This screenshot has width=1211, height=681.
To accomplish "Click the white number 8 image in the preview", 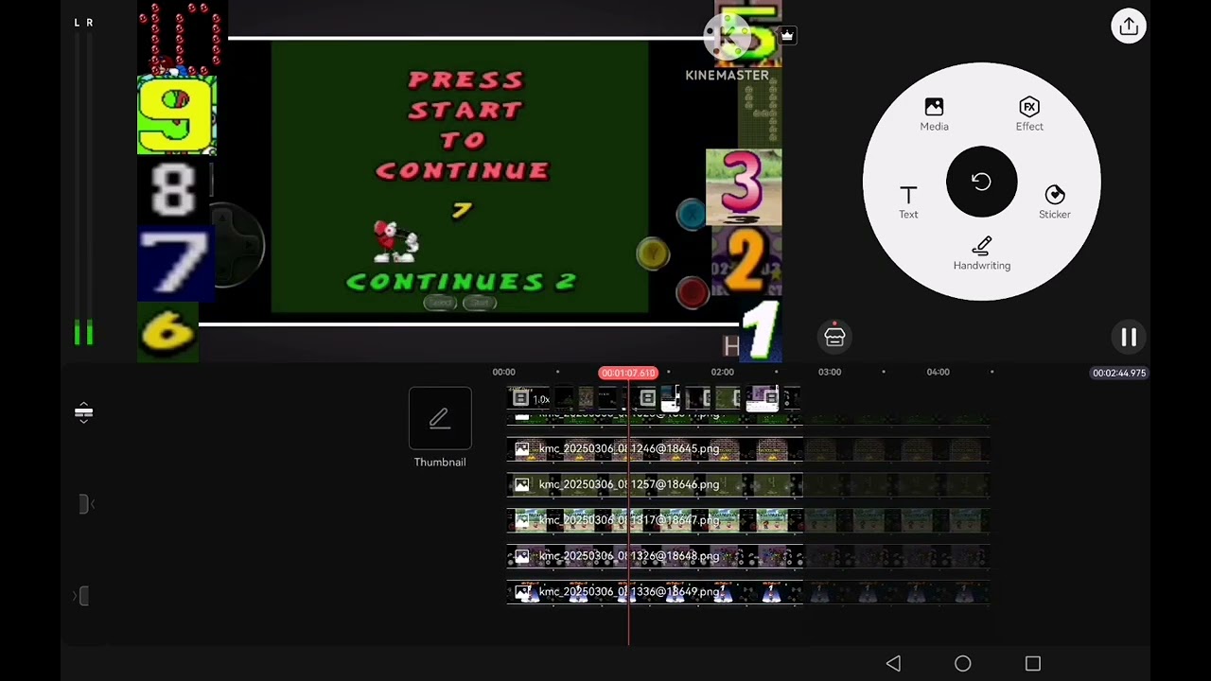I will (x=173, y=191).
